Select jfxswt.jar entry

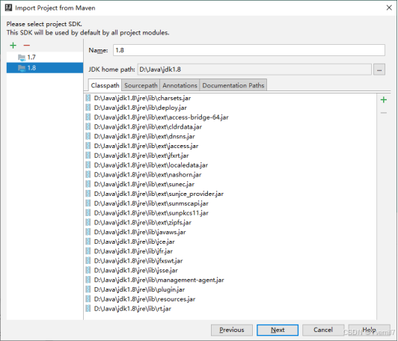click(138, 261)
